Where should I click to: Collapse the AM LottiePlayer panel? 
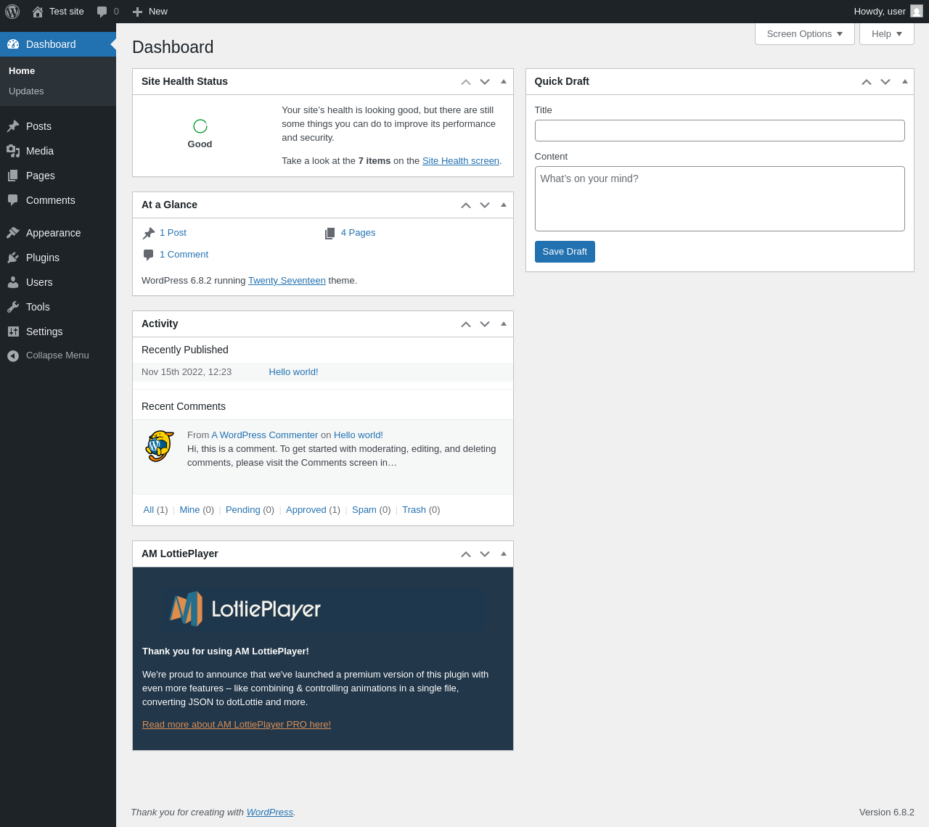tap(504, 554)
